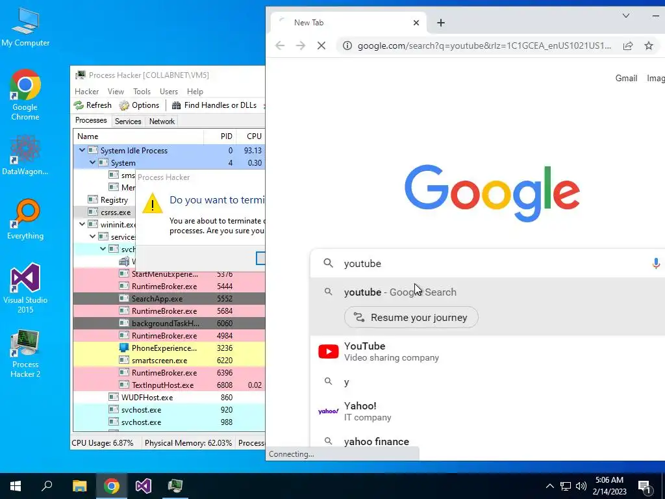Select the csrss.exe process row

click(x=105, y=212)
